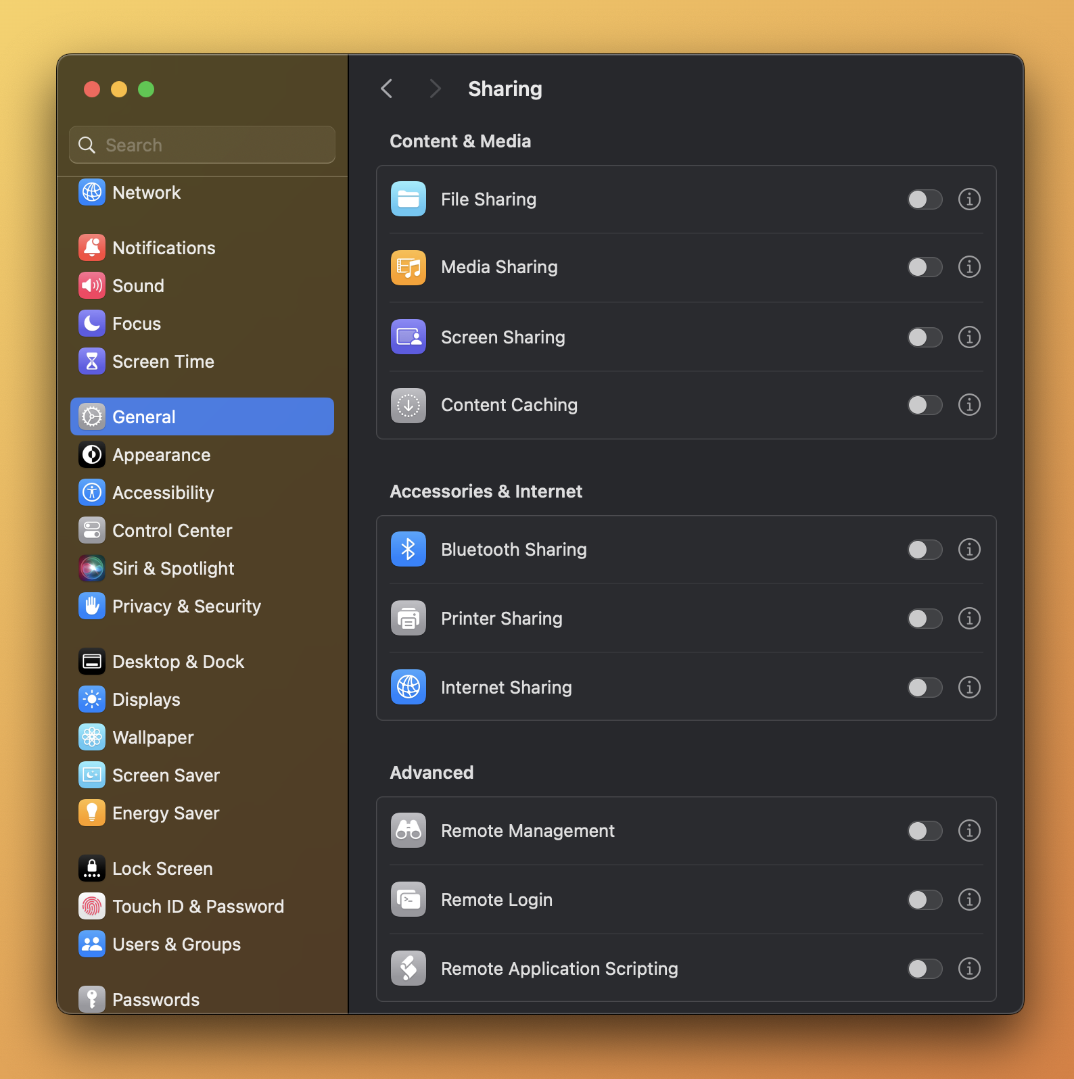Open Privacy & Security settings
The height and width of the screenshot is (1079, 1074).
tap(202, 606)
